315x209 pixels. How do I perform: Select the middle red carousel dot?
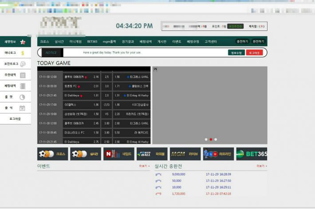211,139
